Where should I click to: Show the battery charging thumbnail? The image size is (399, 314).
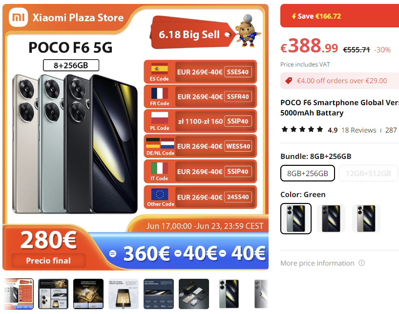pos(124,294)
